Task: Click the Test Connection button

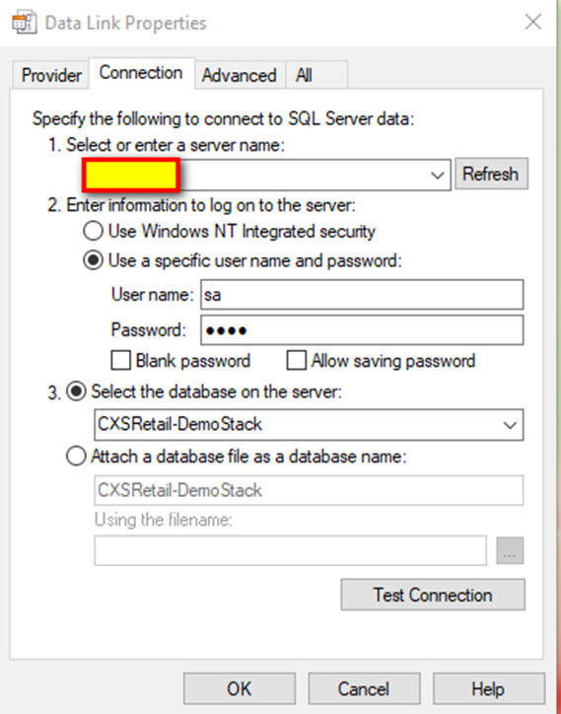Action: coord(433,595)
